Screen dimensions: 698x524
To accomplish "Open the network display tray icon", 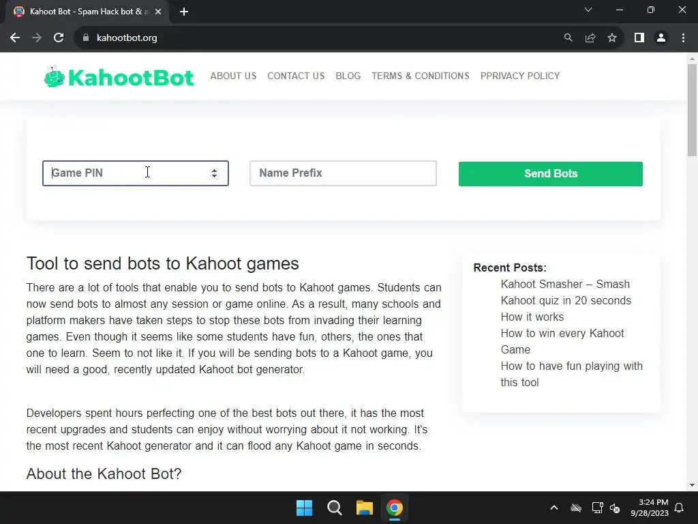I will coord(597,508).
